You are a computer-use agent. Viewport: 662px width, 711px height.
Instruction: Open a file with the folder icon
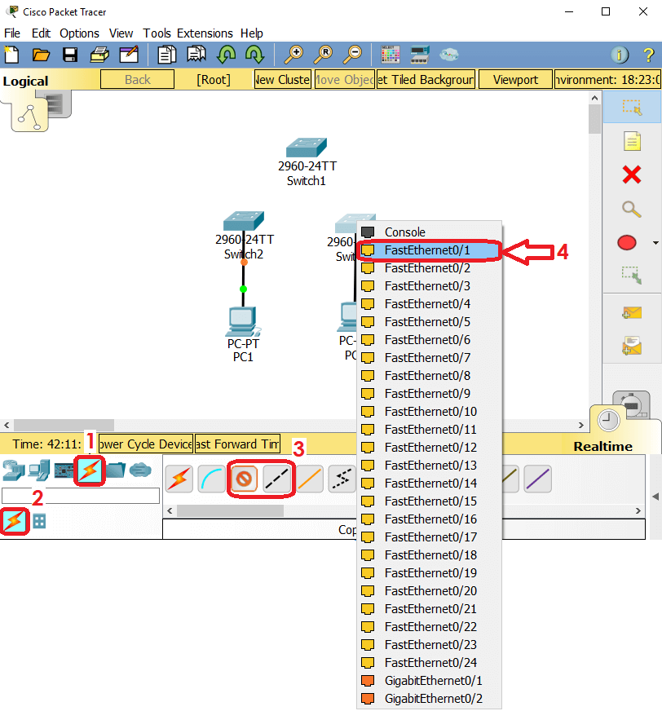(41, 55)
